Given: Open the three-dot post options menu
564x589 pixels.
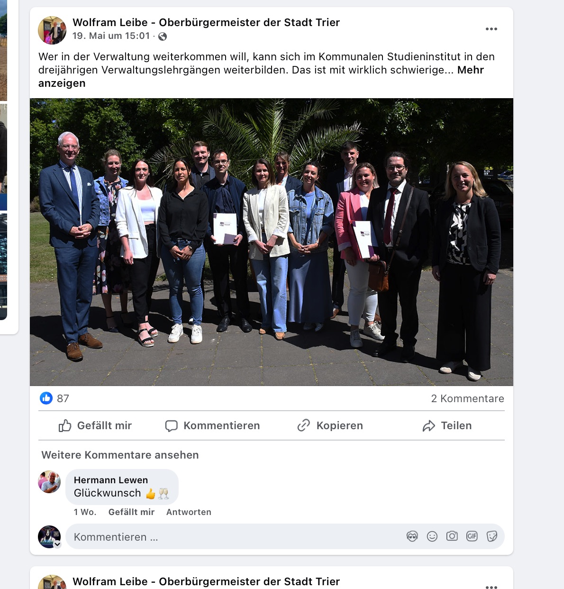Looking at the screenshot, I should [x=491, y=29].
